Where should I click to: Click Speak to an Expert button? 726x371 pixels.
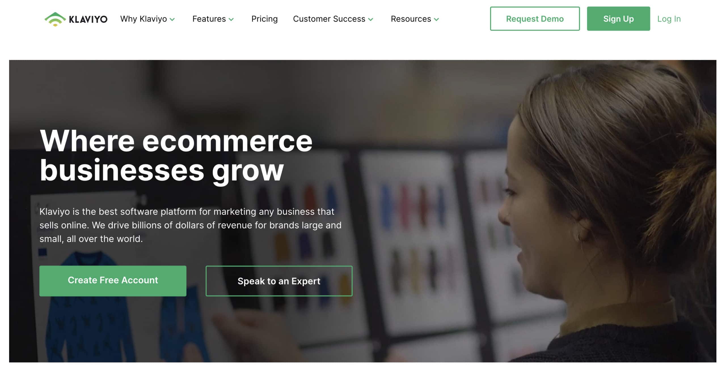coord(279,281)
